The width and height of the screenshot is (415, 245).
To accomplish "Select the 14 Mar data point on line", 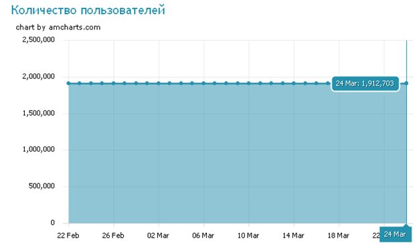I will click(x=294, y=84).
